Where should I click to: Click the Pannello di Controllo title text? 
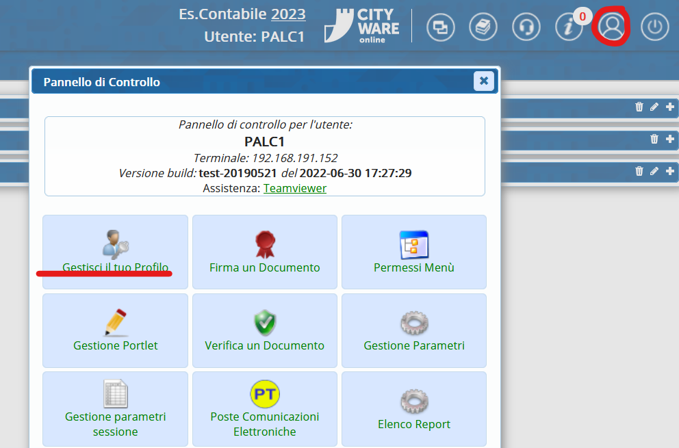(102, 82)
